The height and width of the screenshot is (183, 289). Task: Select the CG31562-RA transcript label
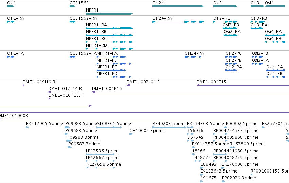click(x=83, y=18)
